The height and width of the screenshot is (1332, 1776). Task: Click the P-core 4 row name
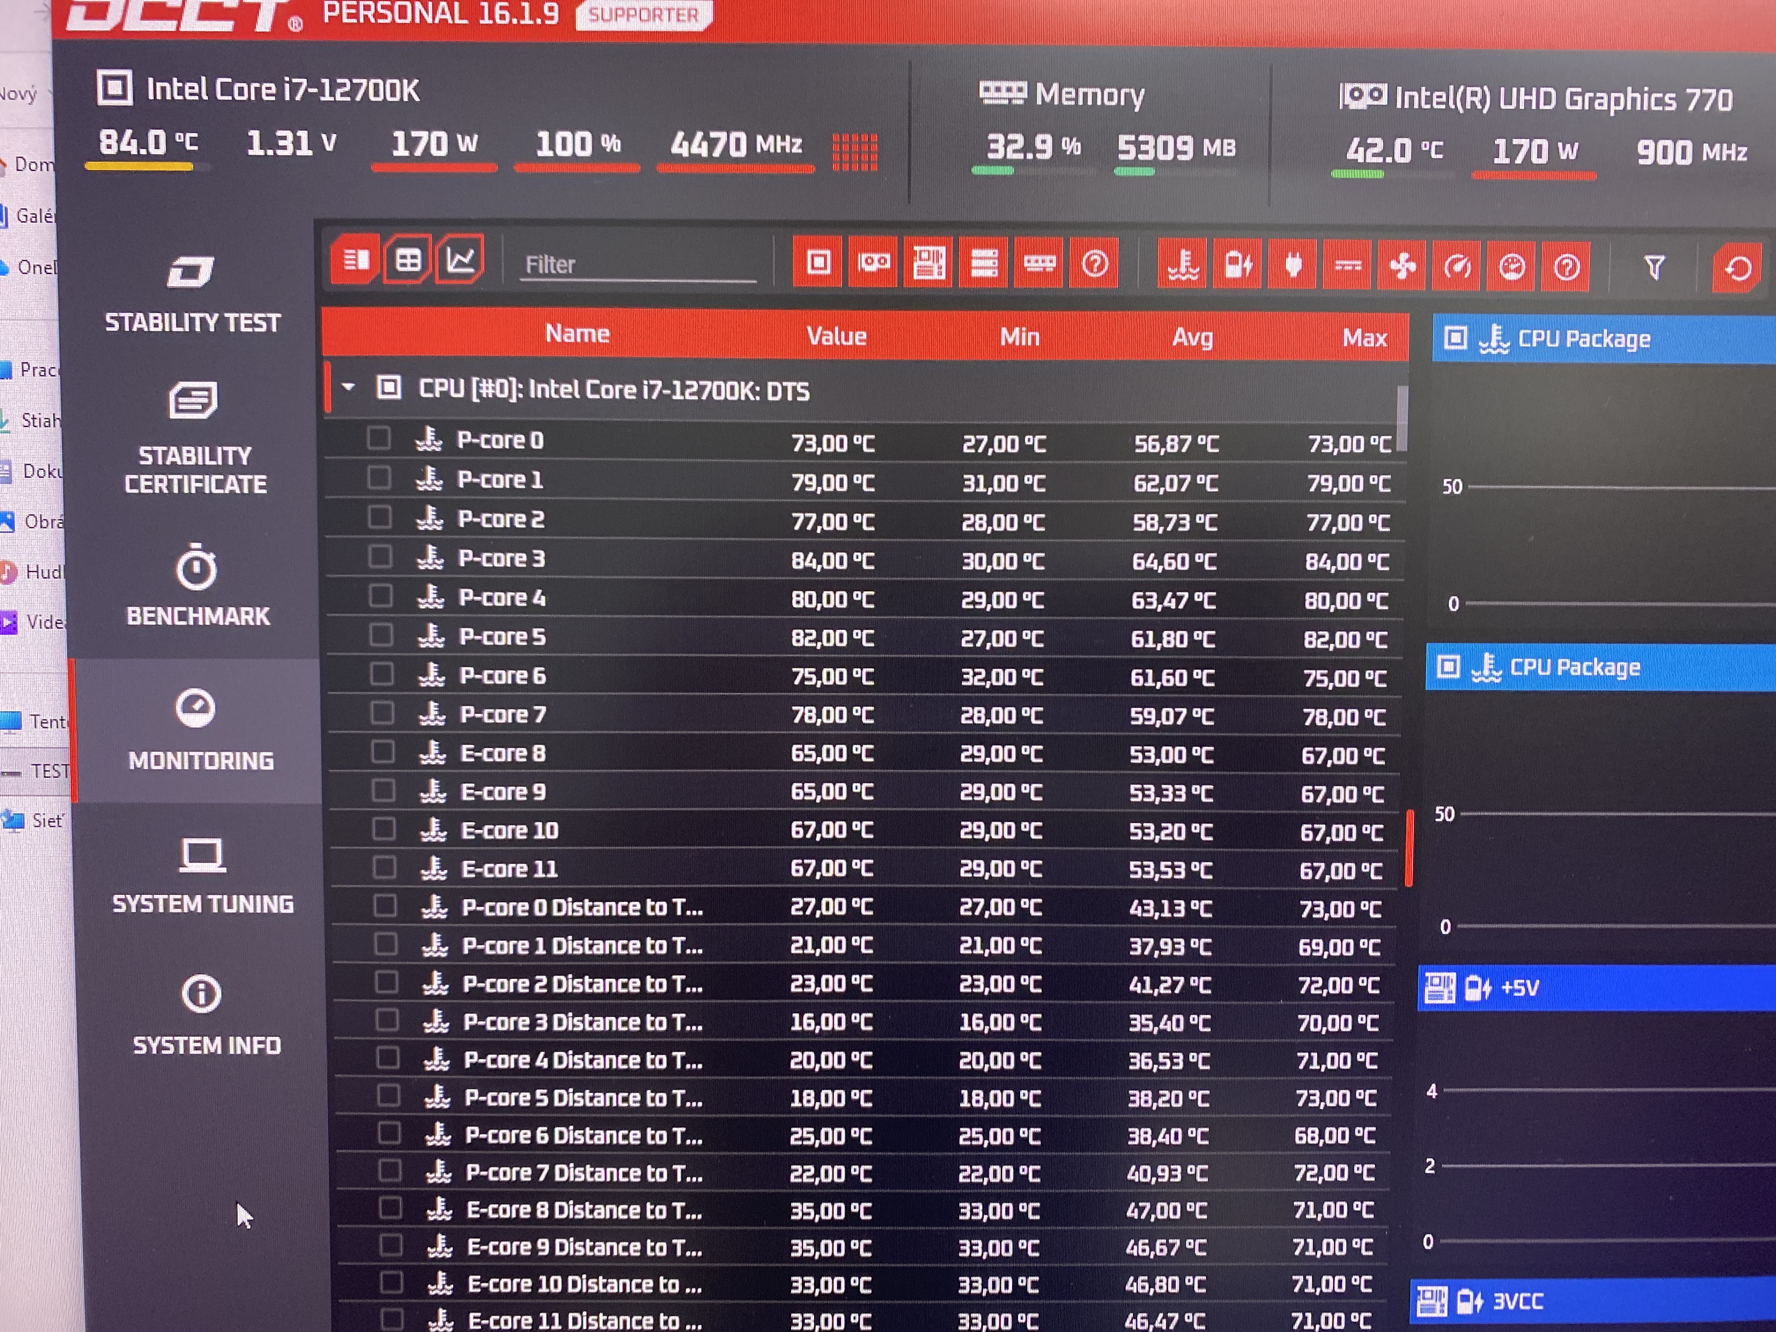(x=502, y=597)
